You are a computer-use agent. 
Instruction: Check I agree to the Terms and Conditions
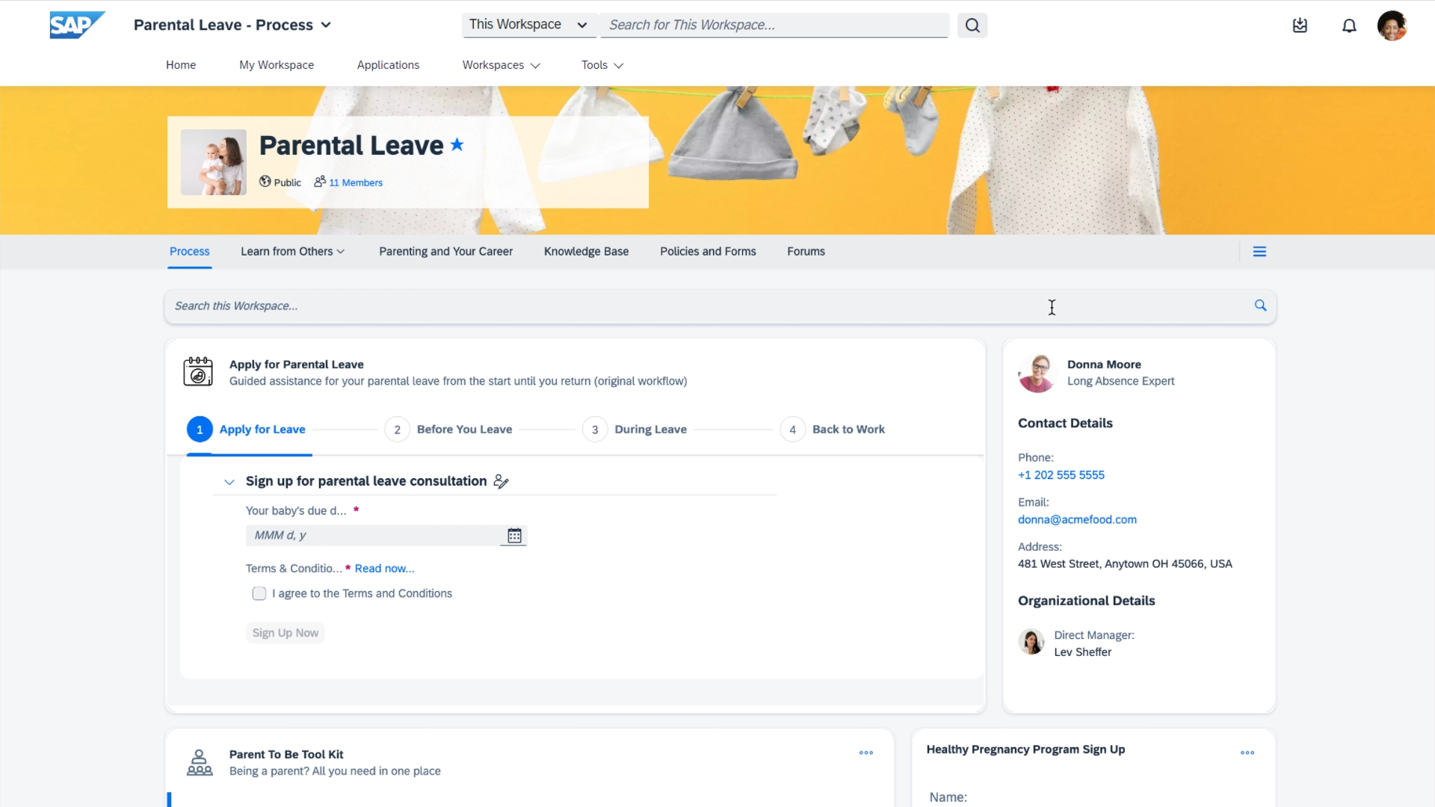click(x=259, y=594)
